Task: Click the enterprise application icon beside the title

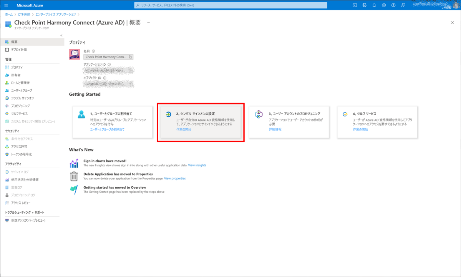Action: pyautogui.click(x=8, y=25)
